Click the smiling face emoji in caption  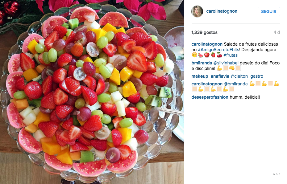(194, 55)
